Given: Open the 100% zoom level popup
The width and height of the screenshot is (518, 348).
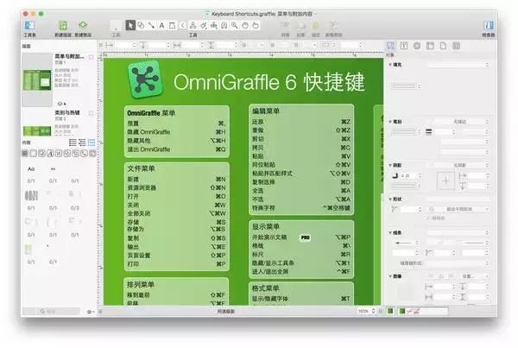Looking at the screenshot, I should 366,312.
